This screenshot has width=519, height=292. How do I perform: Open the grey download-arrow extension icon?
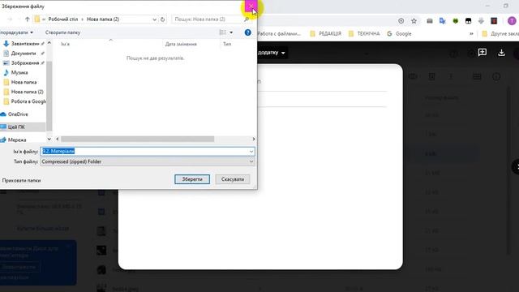click(x=481, y=21)
